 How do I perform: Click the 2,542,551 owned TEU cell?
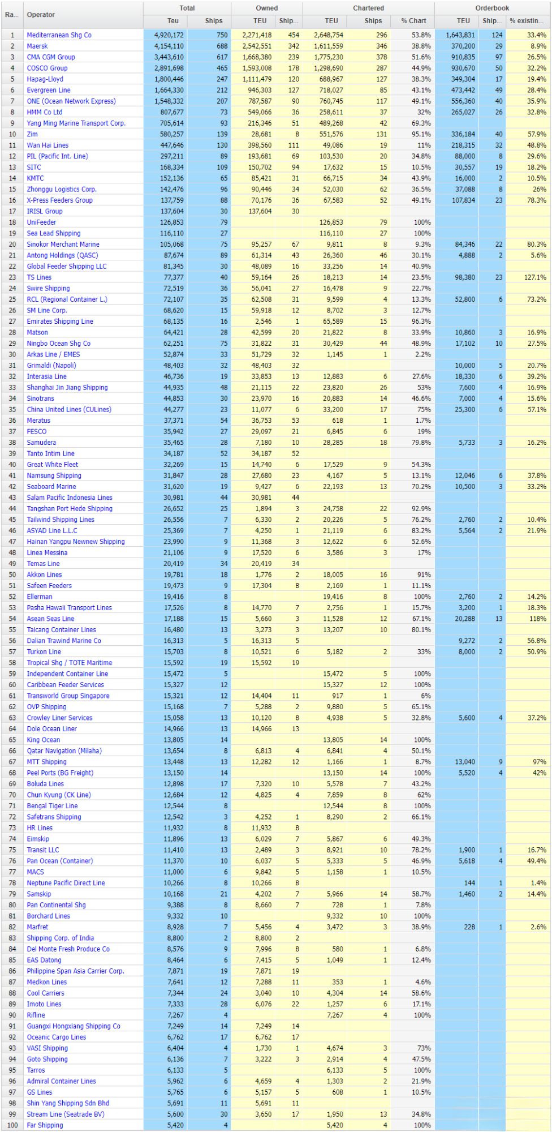(x=253, y=46)
